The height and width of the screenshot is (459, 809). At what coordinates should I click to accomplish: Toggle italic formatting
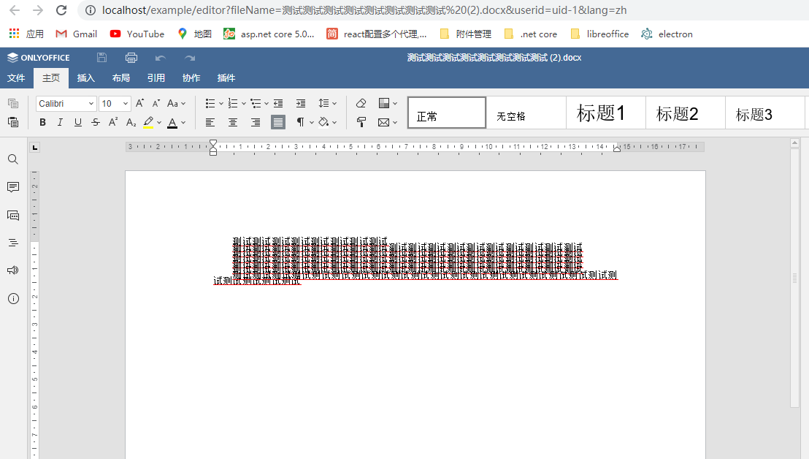click(60, 122)
